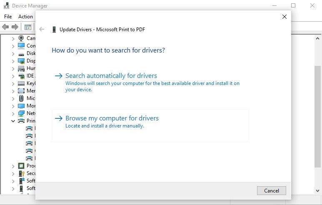This screenshot has width=322, height=205.
Task: Select the Security devices icon
Action: [x=21, y=174]
